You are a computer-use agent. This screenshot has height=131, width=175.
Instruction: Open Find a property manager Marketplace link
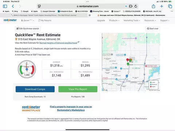click(x=71, y=108)
